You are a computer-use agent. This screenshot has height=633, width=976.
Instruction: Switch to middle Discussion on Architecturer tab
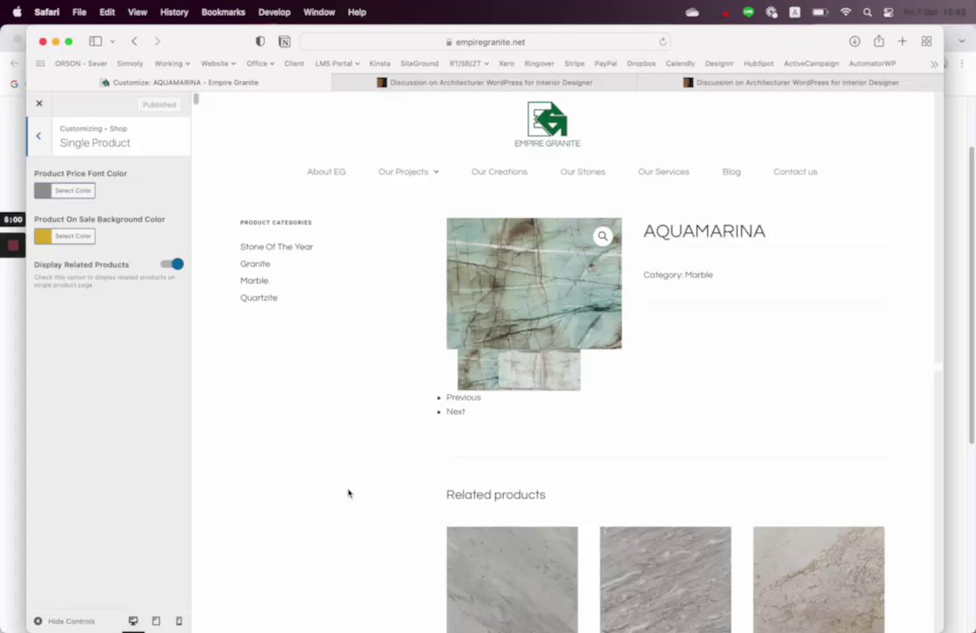pos(484,82)
